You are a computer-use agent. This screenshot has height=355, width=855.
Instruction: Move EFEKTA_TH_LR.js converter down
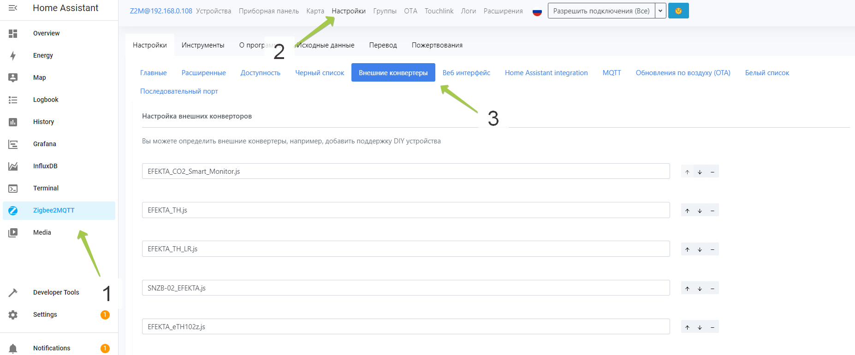[700, 249]
